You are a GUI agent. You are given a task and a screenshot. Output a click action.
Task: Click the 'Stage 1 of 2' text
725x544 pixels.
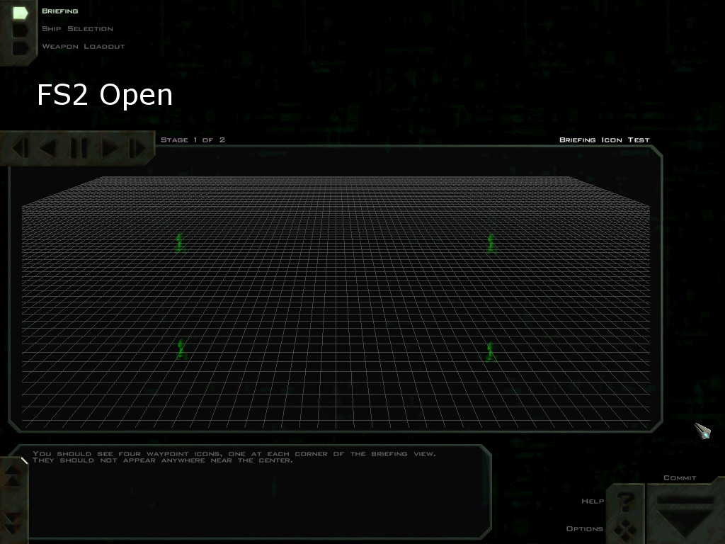(193, 140)
